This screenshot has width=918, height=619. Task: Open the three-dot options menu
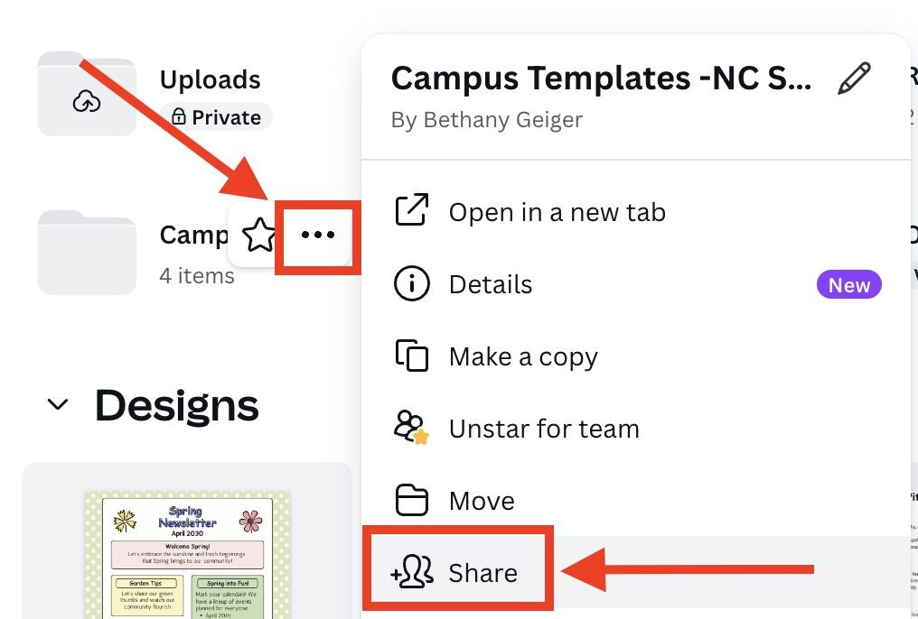point(317,236)
